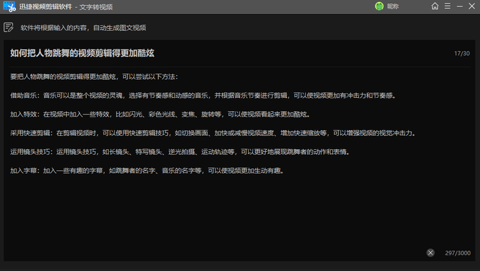Screen dimensions: 480x271
Task: Click the 297/3000 body character counter
Action: [x=457, y=254]
